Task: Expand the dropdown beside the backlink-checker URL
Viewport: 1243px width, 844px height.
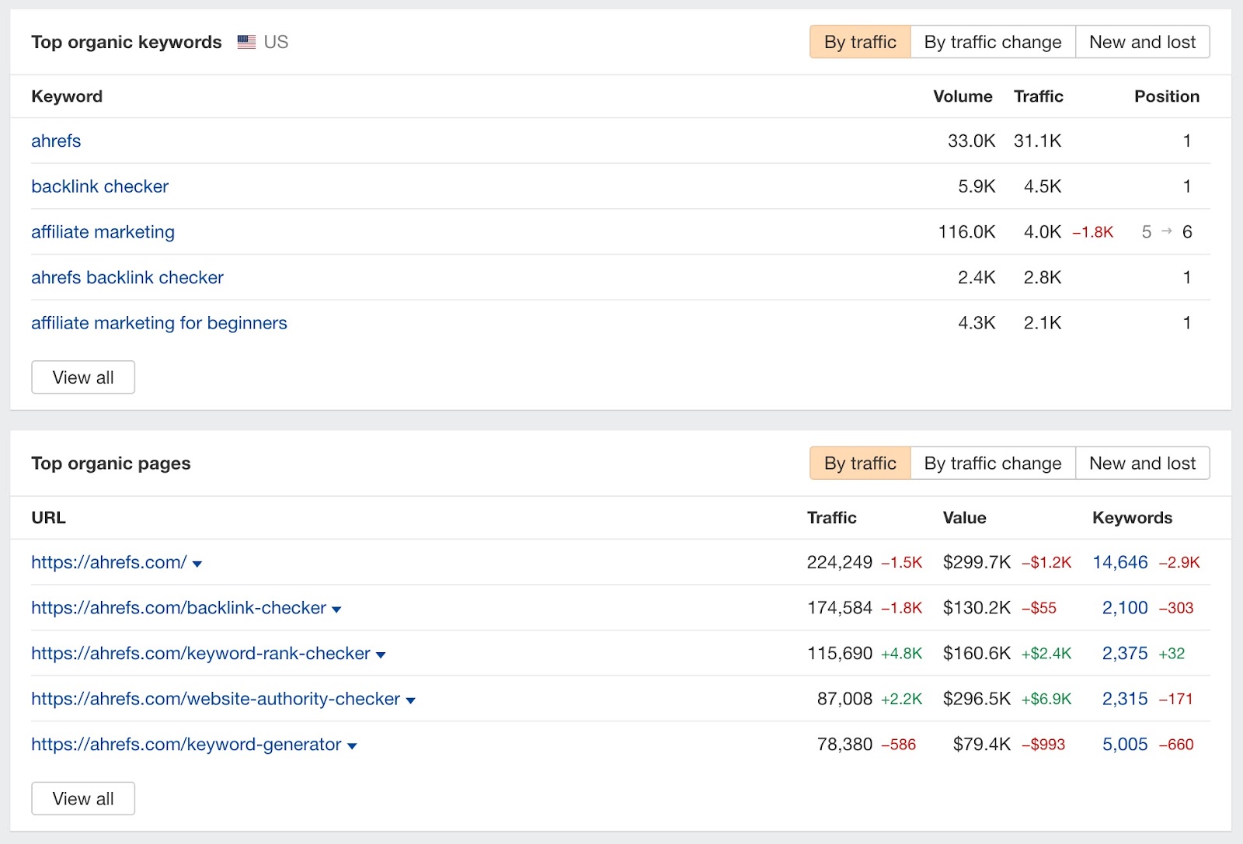Action: [x=336, y=609]
